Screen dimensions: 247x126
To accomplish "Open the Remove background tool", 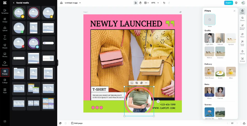I will (242, 27).
